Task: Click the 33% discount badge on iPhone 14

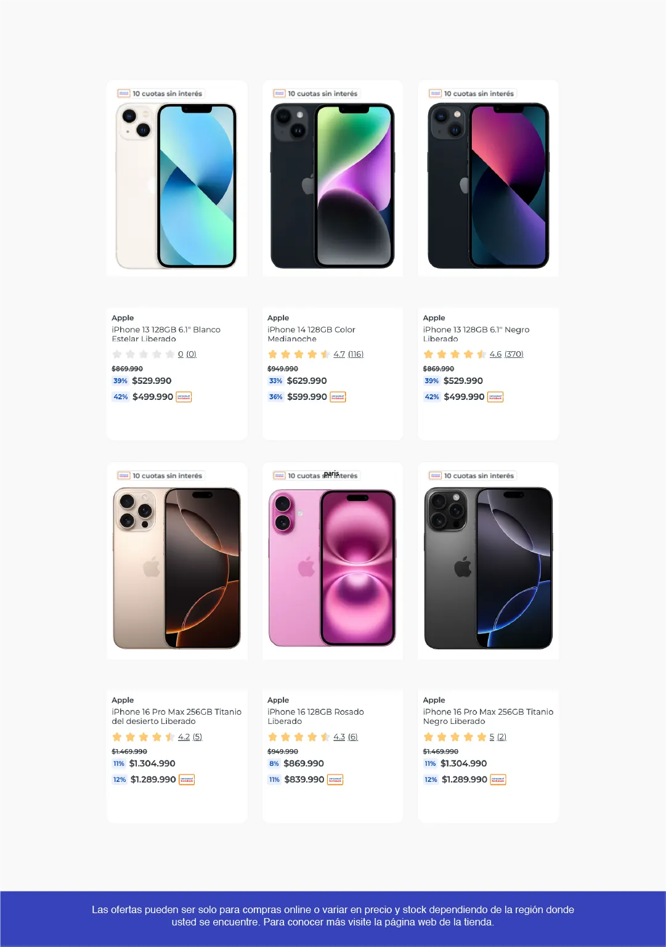Action: 275,381
